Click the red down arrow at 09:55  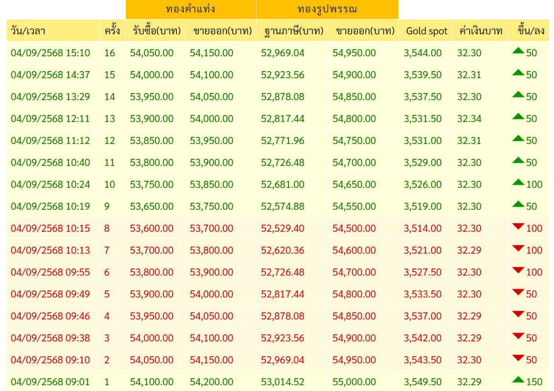click(518, 270)
